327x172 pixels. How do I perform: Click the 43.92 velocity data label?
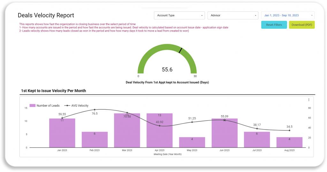(160, 122)
